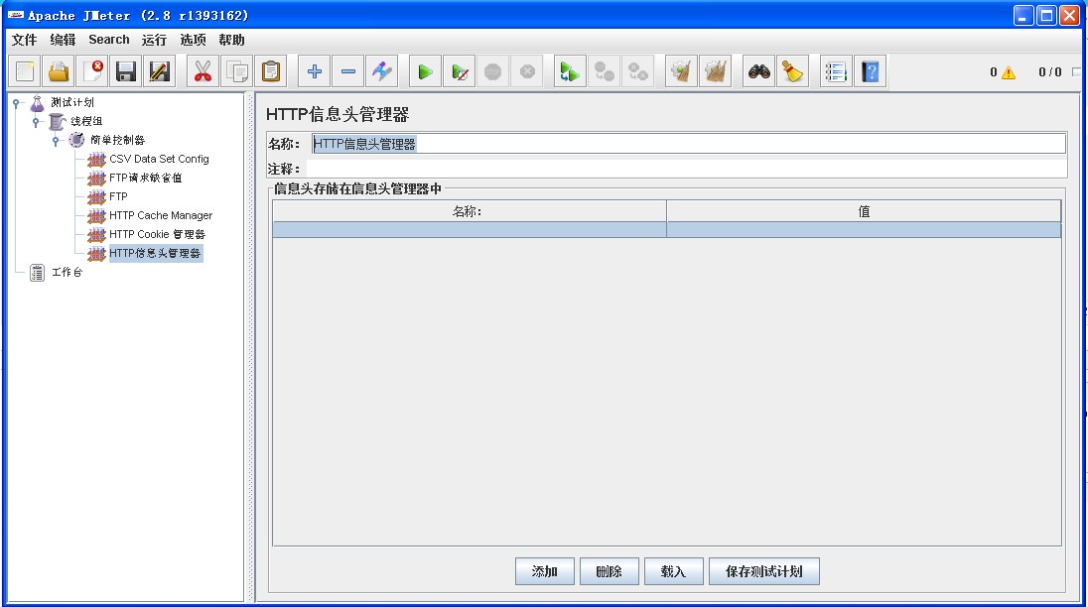
Task: Click the 注释 input field
Action: pyautogui.click(x=687, y=169)
